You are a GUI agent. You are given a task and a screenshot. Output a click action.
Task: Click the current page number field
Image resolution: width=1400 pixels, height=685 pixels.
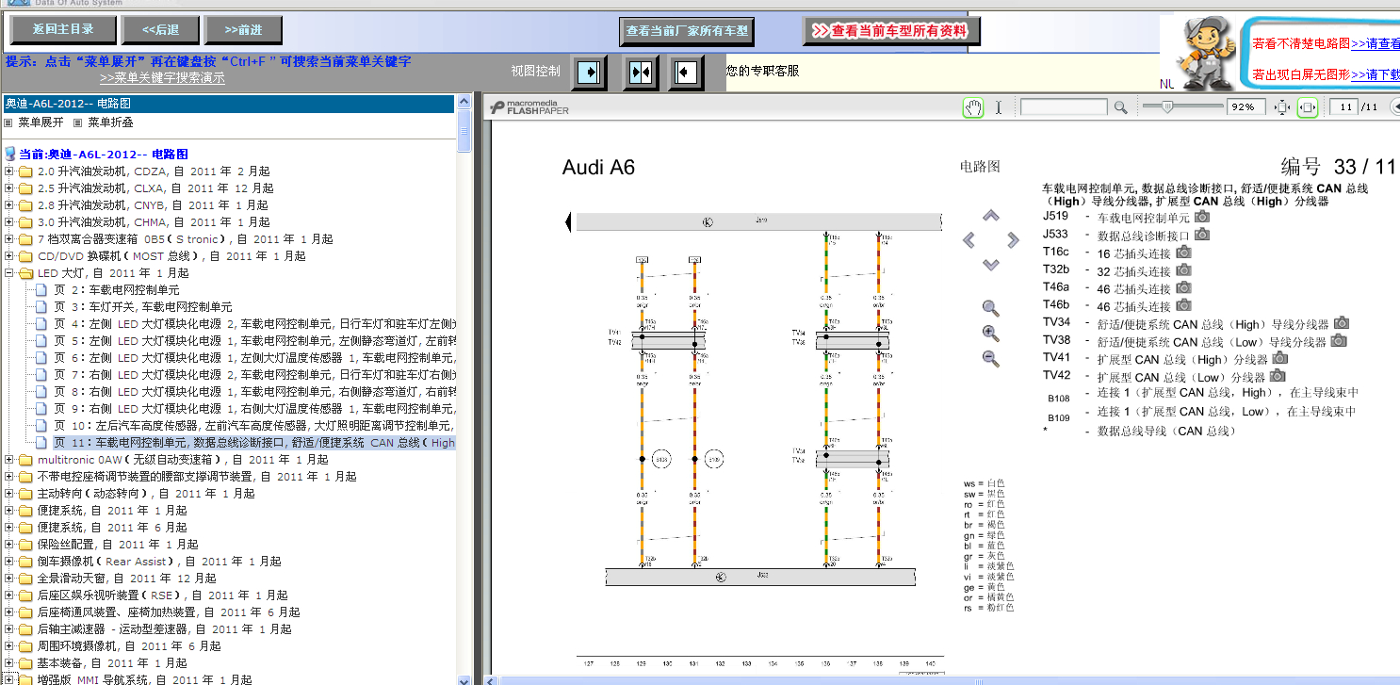pos(1344,107)
